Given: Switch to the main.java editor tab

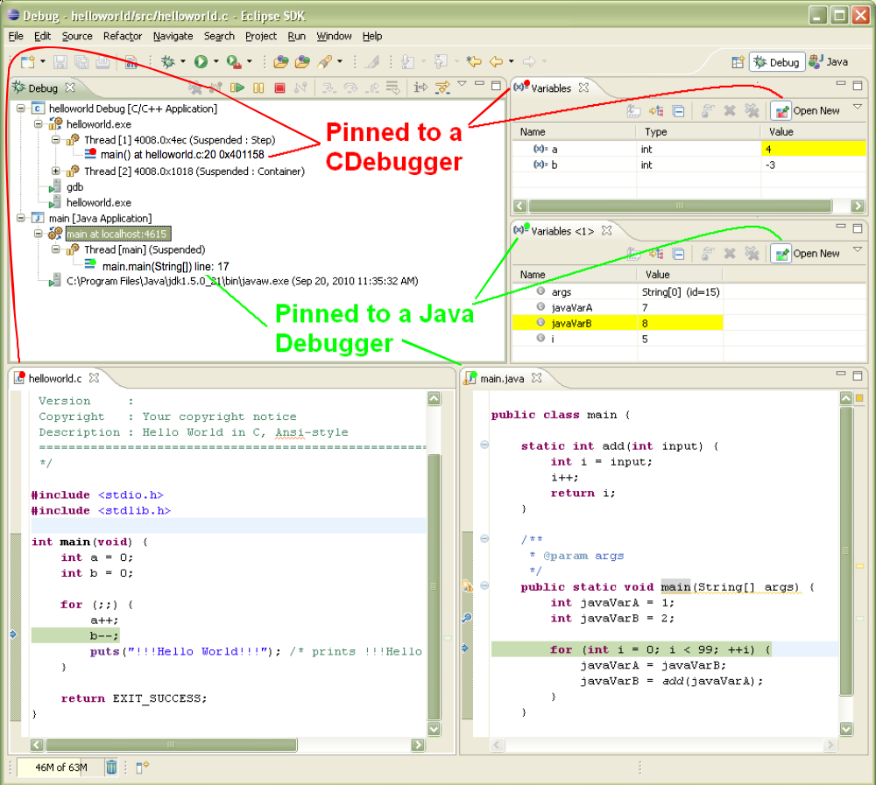Looking at the screenshot, I should tap(502, 379).
